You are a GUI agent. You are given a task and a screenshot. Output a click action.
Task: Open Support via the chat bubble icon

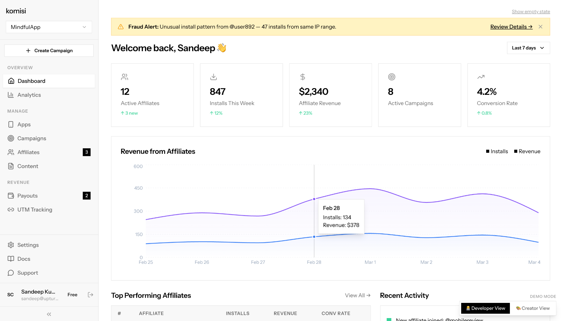pos(11,273)
